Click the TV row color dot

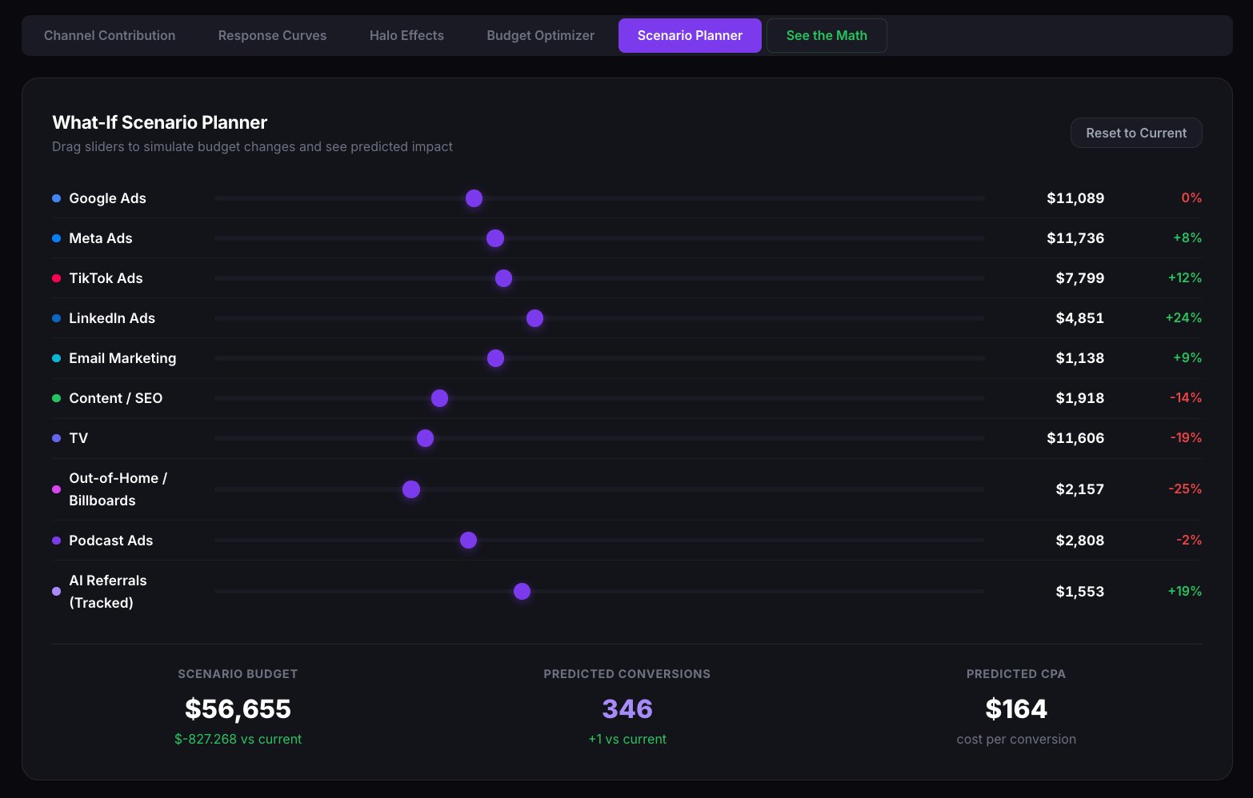click(x=56, y=438)
